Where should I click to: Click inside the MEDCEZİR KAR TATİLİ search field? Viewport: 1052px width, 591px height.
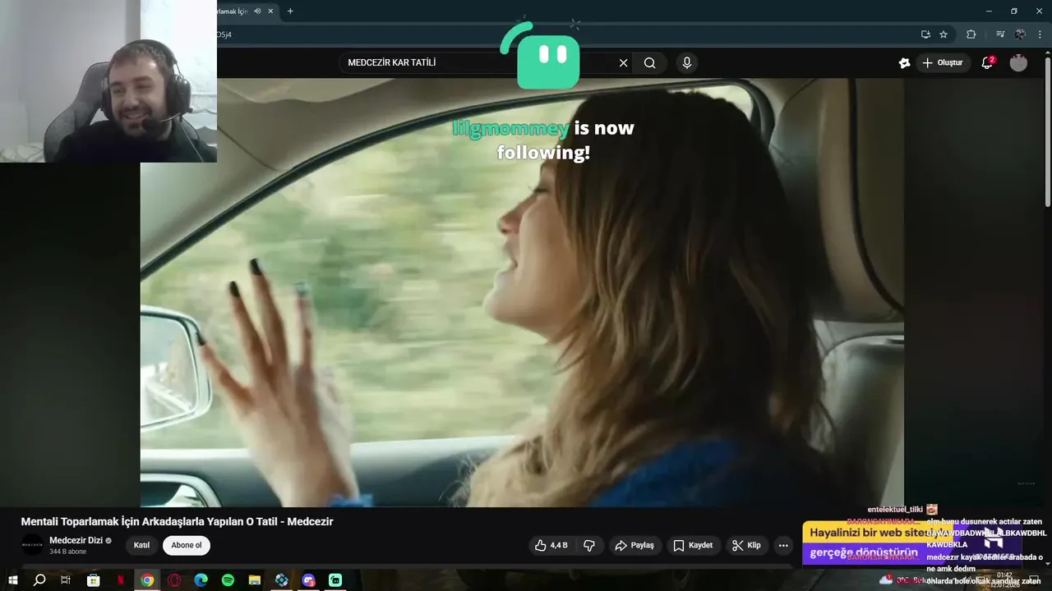point(477,63)
